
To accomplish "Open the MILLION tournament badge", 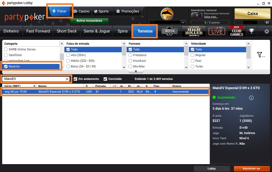I will click(170, 31).
